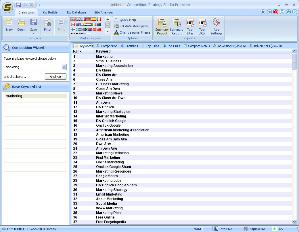Switch to the Kw Builder ribbon tab
This screenshot has height=232, width=299.
pyautogui.click(x=51, y=12)
